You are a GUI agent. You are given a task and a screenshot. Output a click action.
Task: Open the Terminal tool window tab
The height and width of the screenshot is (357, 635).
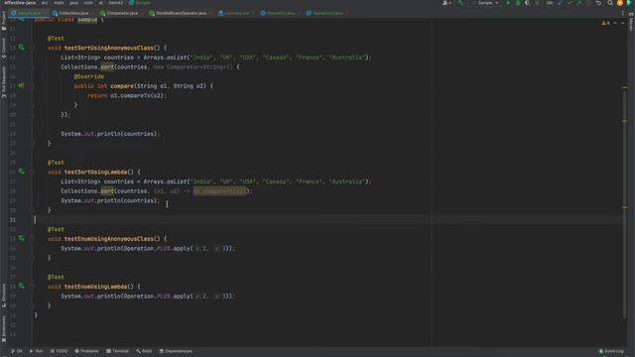pyautogui.click(x=117, y=351)
